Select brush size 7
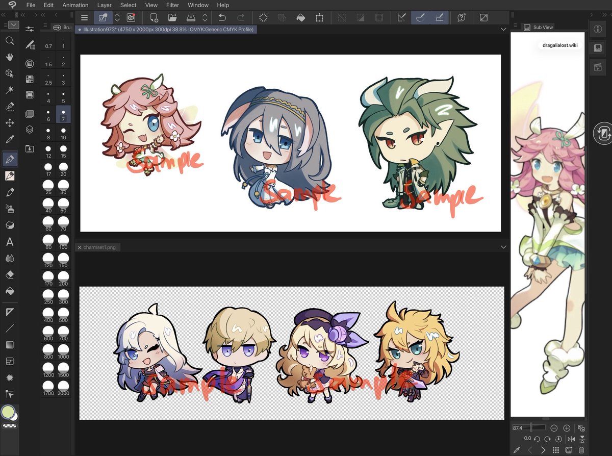Screen dimensions: 612x456 63,114
